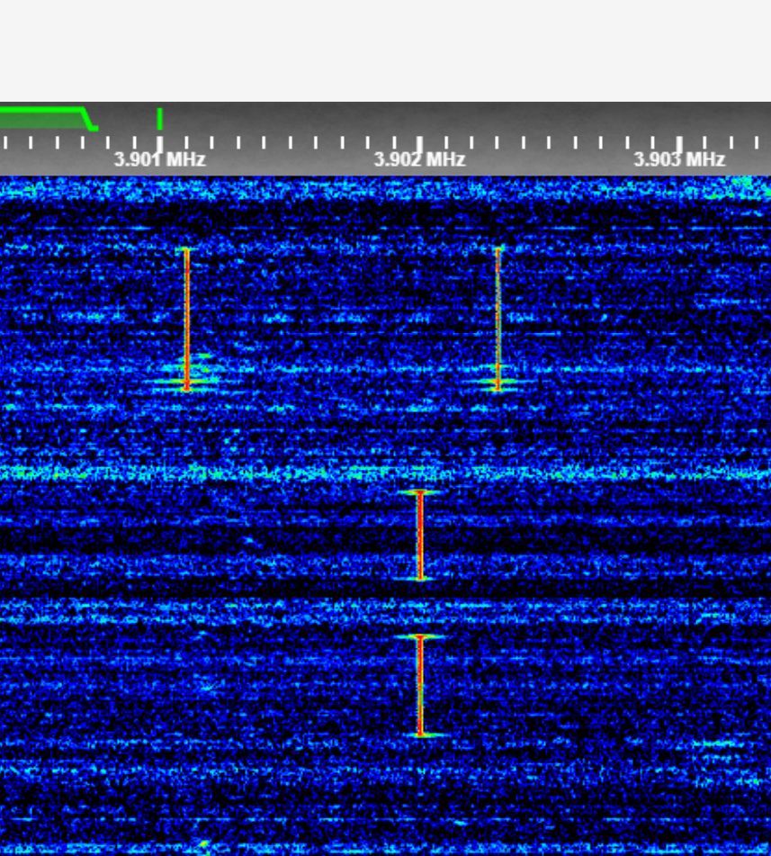This screenshot has height=856, width=771.
Task: Click top end of upper-right red signal
Action: [498, 249]
